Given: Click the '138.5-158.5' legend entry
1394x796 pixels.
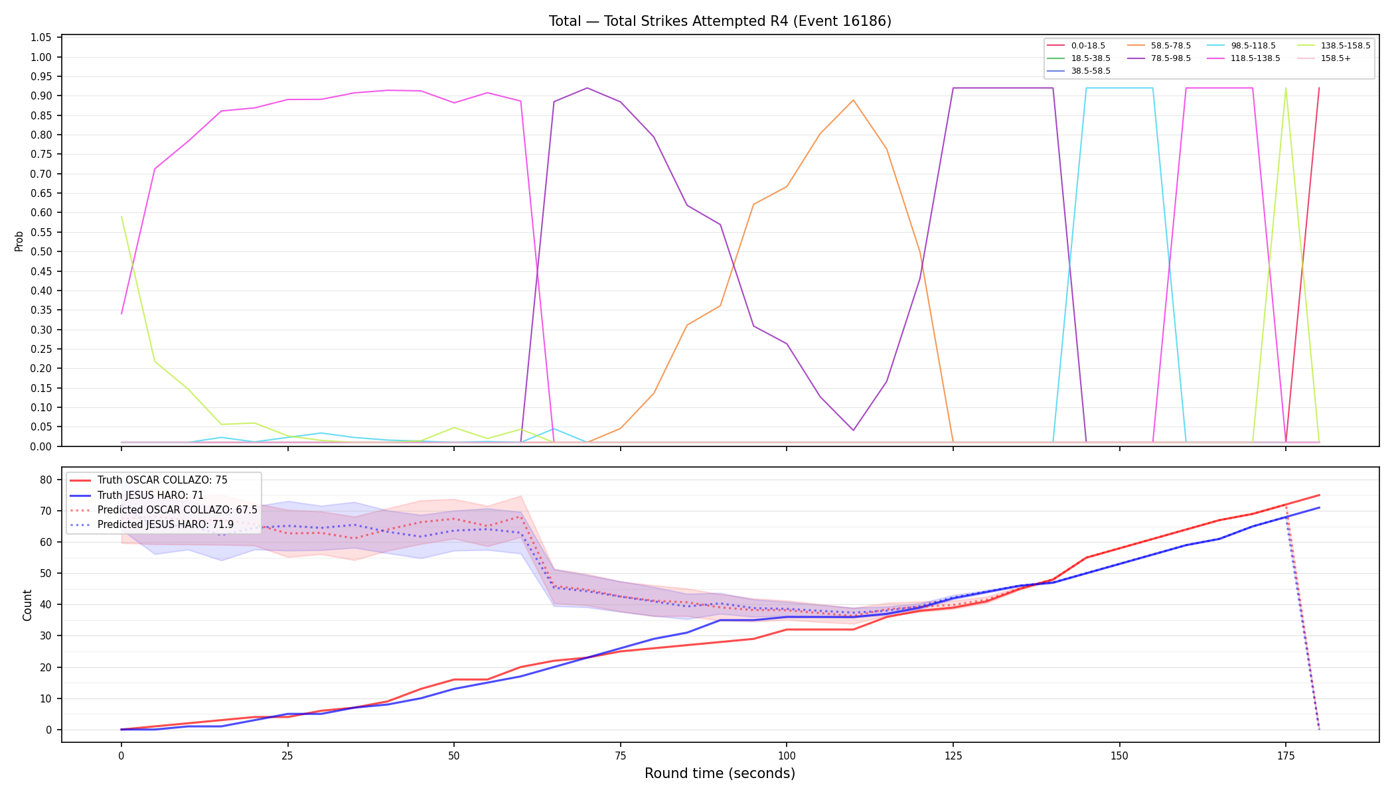Looking at the screenshot, I should [1334, 46].
